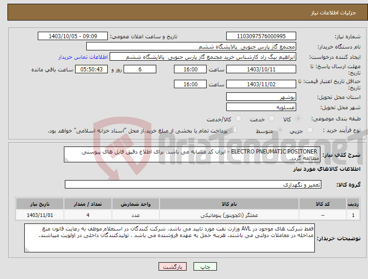Click the item code cell showing --

coord(323,215)
